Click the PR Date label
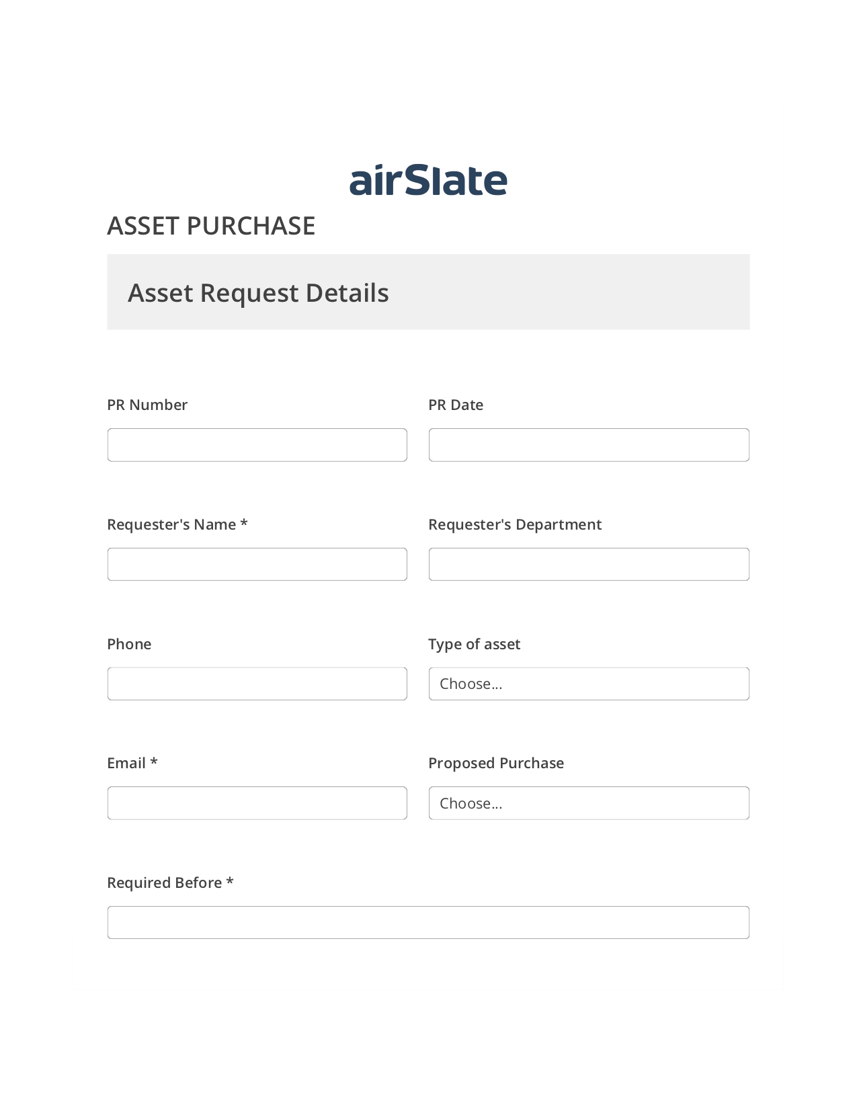 tap(456, 405)
